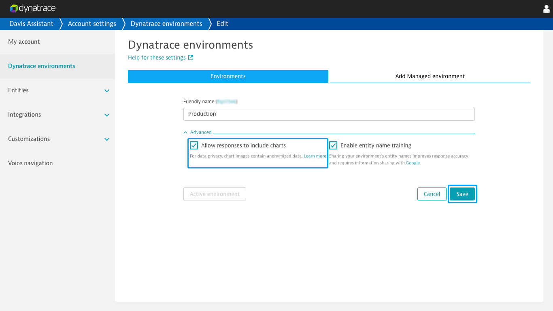The width and height of the screenshot is (553, 311).
Task: Open the Learn more link
Action: coord(315,156)
